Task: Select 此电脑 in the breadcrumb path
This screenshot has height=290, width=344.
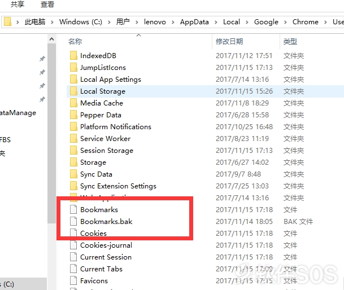Action: 35,21
